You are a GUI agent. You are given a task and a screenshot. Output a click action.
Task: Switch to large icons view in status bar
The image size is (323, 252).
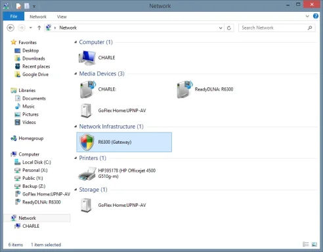tap(314, 244)
